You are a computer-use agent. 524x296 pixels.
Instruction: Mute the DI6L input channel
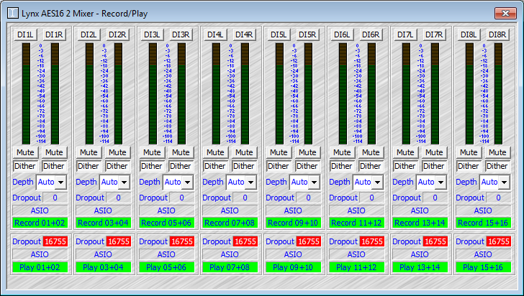tap(342, 152)
